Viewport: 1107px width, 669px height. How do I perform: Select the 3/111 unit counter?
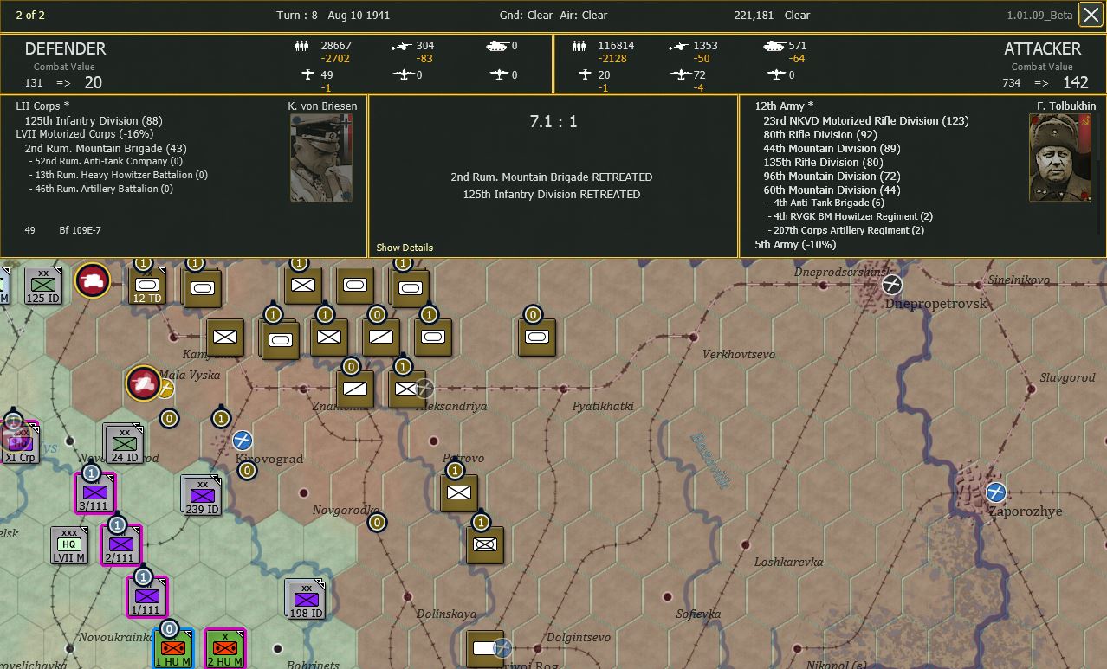click(x=94, y=493)
